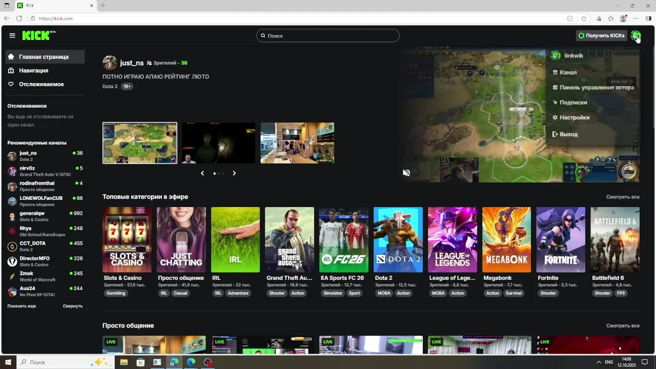Open Rhys channel avatar

[x=12, y=231]
